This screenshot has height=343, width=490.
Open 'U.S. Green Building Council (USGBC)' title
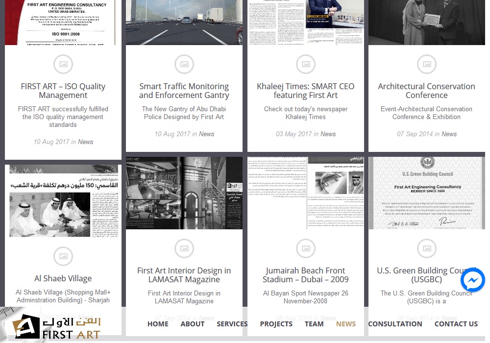click(x=427, y=275)
